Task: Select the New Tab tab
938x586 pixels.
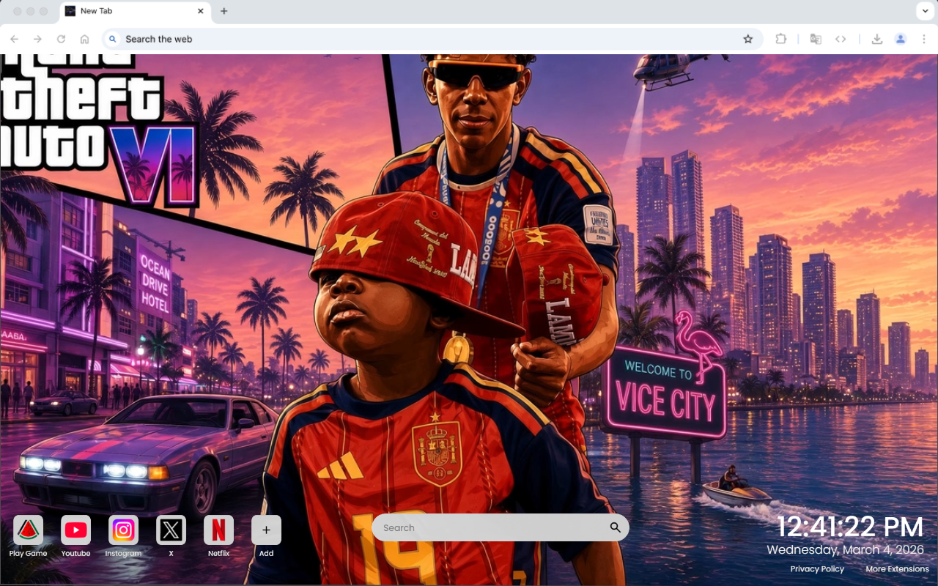Action: click(x=135, y=11)
